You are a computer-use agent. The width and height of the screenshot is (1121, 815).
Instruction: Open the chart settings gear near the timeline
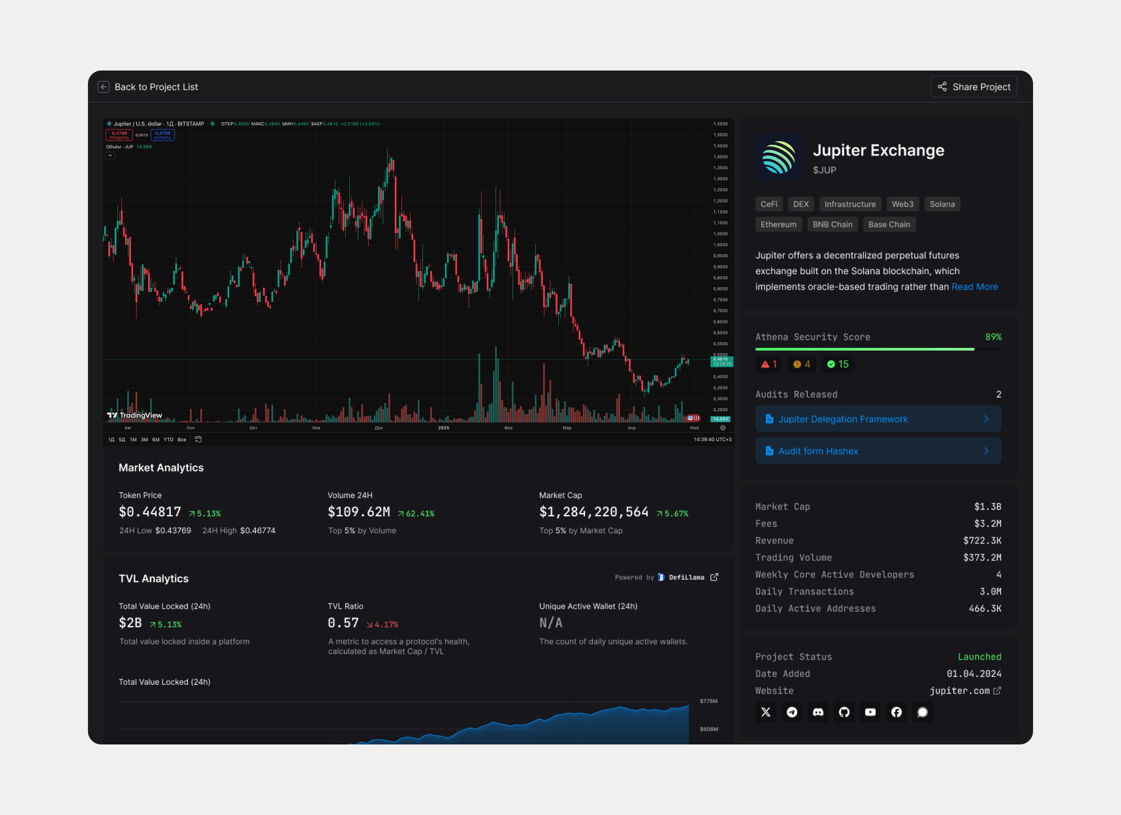pyautogui.click(x=724, y=428)
